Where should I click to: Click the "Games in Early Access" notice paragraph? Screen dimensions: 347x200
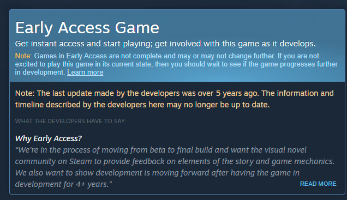coord(176,64)
